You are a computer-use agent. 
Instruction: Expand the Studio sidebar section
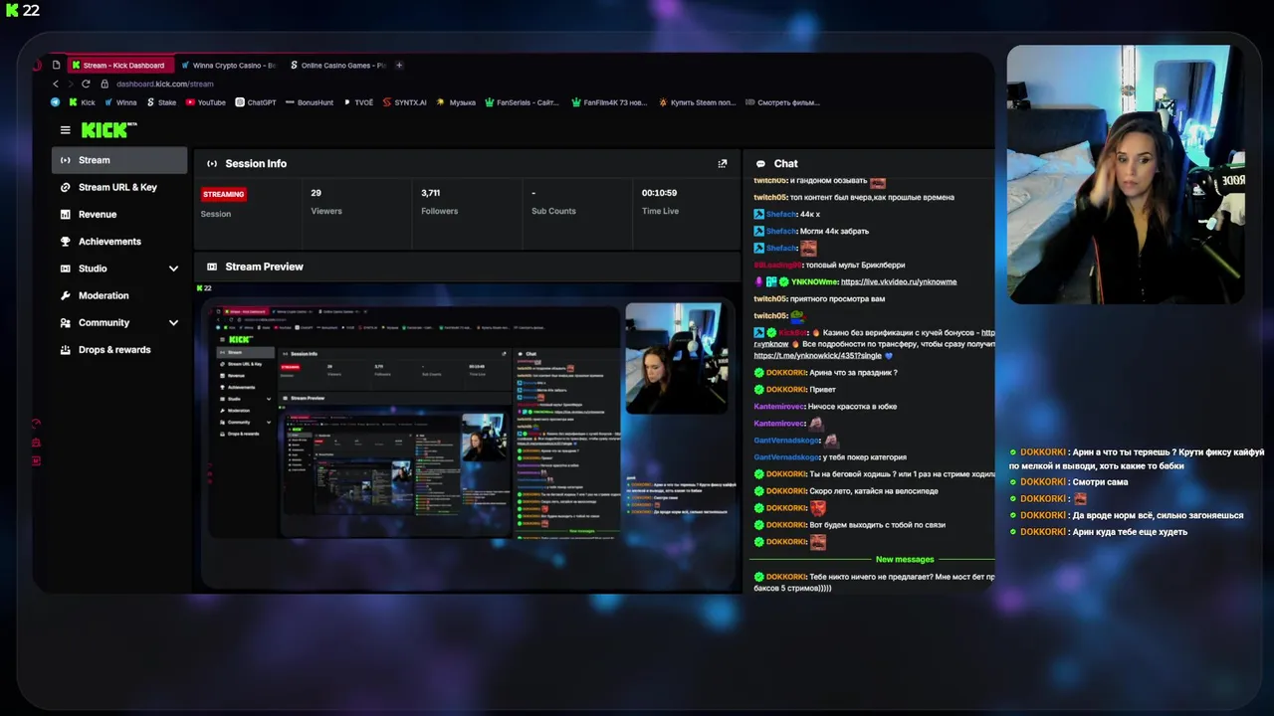(x=173, y=268)
